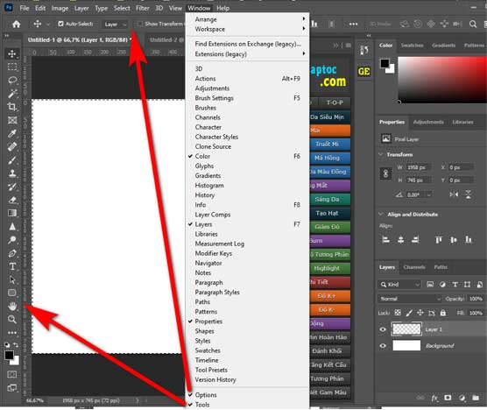Select the Zoom tool

12,319
